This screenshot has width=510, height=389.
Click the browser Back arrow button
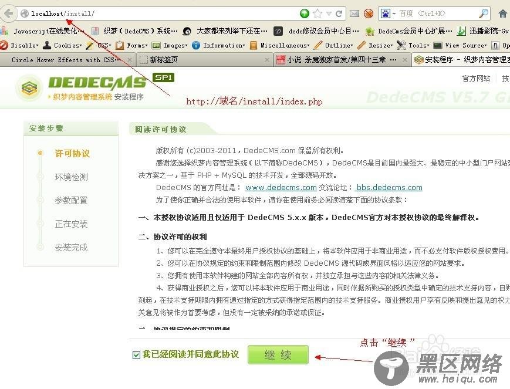tap(9, 13)
